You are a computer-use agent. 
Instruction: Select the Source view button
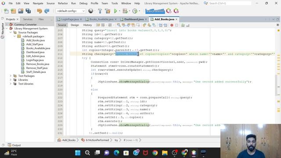point(62,25)
